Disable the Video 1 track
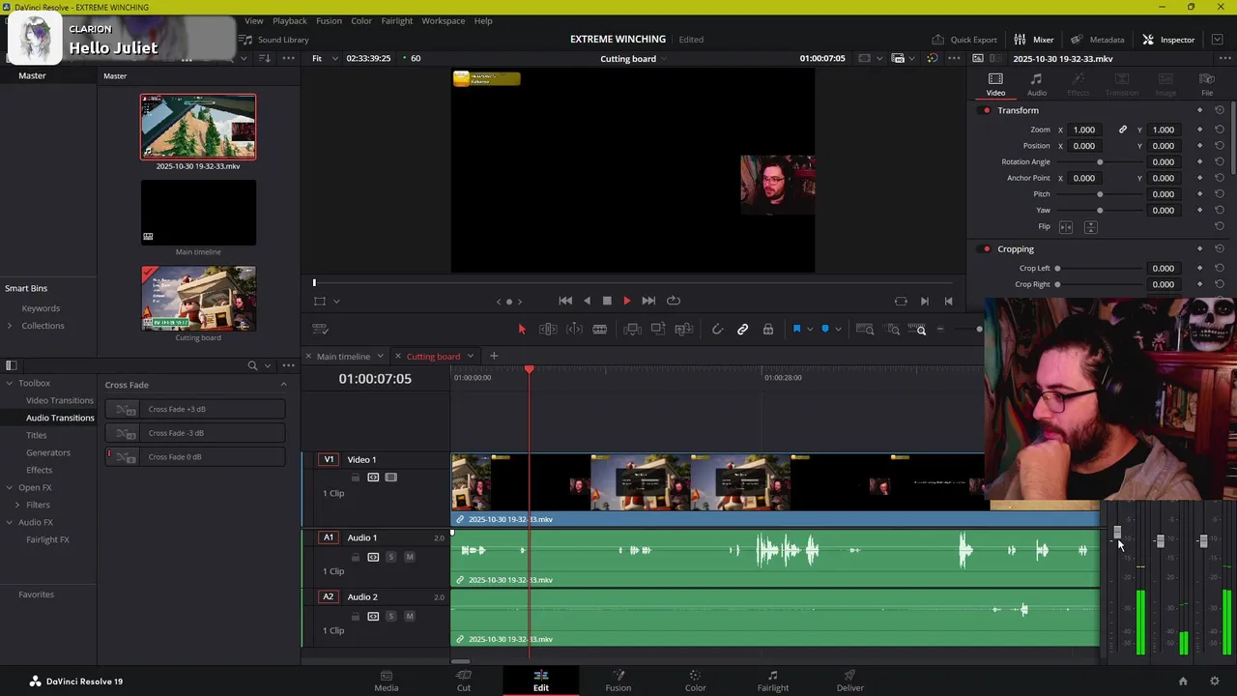 tap(390, 478)
